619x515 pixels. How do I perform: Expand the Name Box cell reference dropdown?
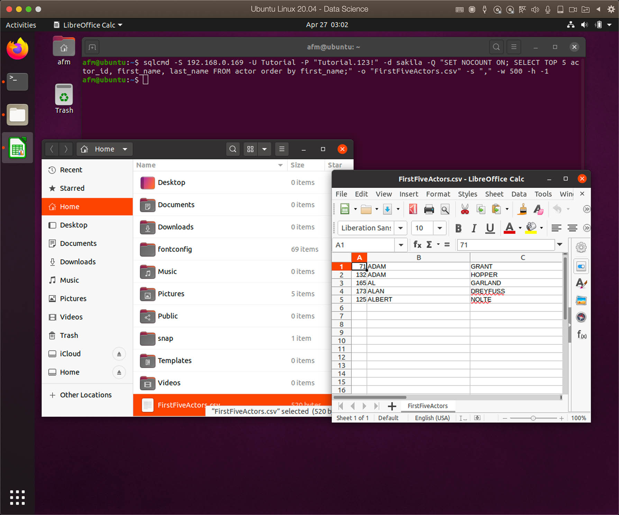click(401, 245)
